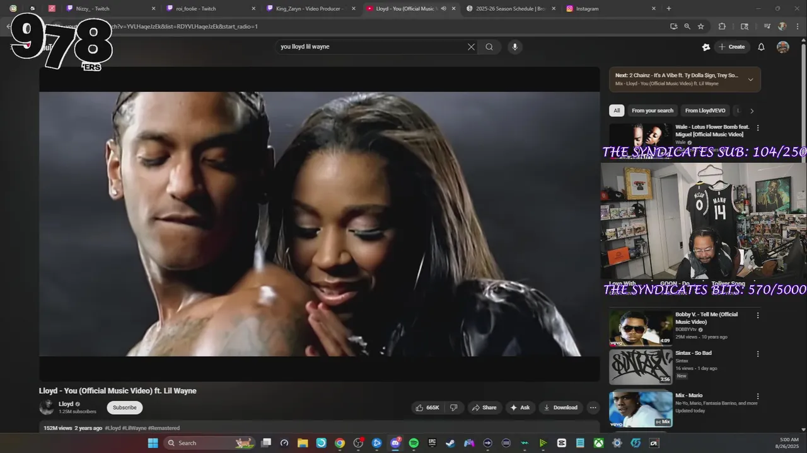Open the browser extensions puzzle icon
Screen dimensions: 807x453
pos(722,26)
